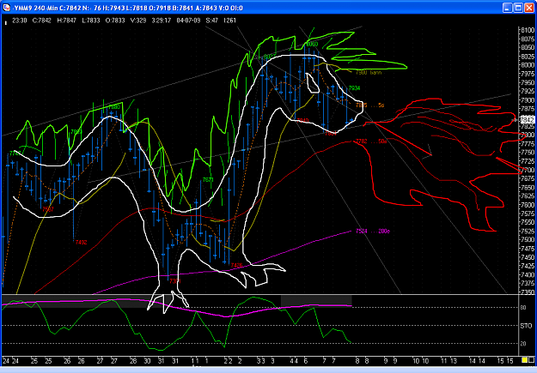537x373 pixels.
Task: Click the green 7934 price label
Action: tap(355, 88)
